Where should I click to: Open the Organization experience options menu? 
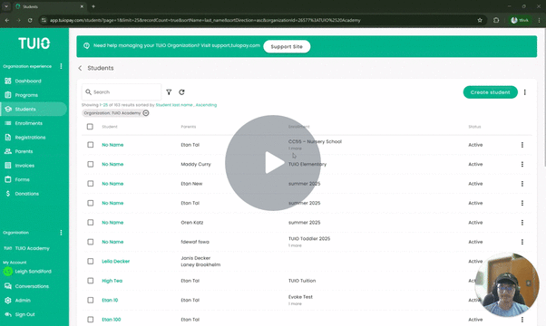point(62,66)
